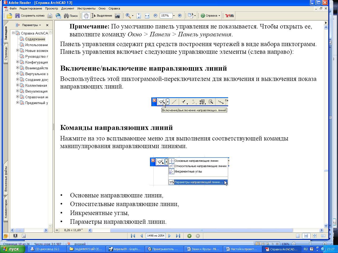
Task: Select Continuous Facing layout icon
Action: point(314,236)
